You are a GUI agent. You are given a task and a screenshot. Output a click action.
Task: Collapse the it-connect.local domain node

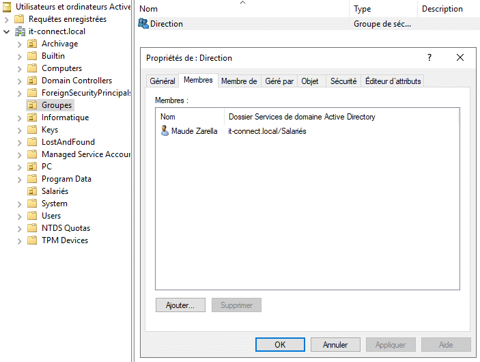pos(6,31)
